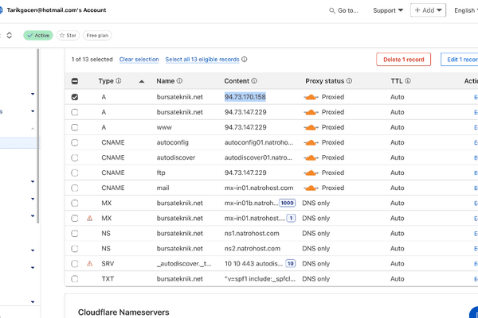Click the info icon next to Name header
Image resolution: width=478 pixels, height=318 pixels.
pyautogui.click(x=179, y=81)
